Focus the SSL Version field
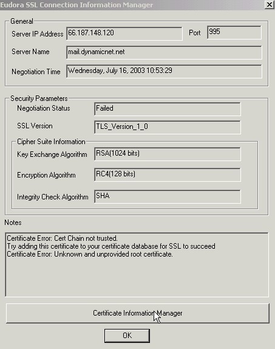Screen dimensions: 275x349 coord(168,127)
